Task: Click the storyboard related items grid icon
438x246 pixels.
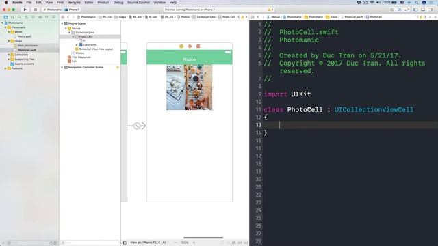Action: tap(63, 17)
